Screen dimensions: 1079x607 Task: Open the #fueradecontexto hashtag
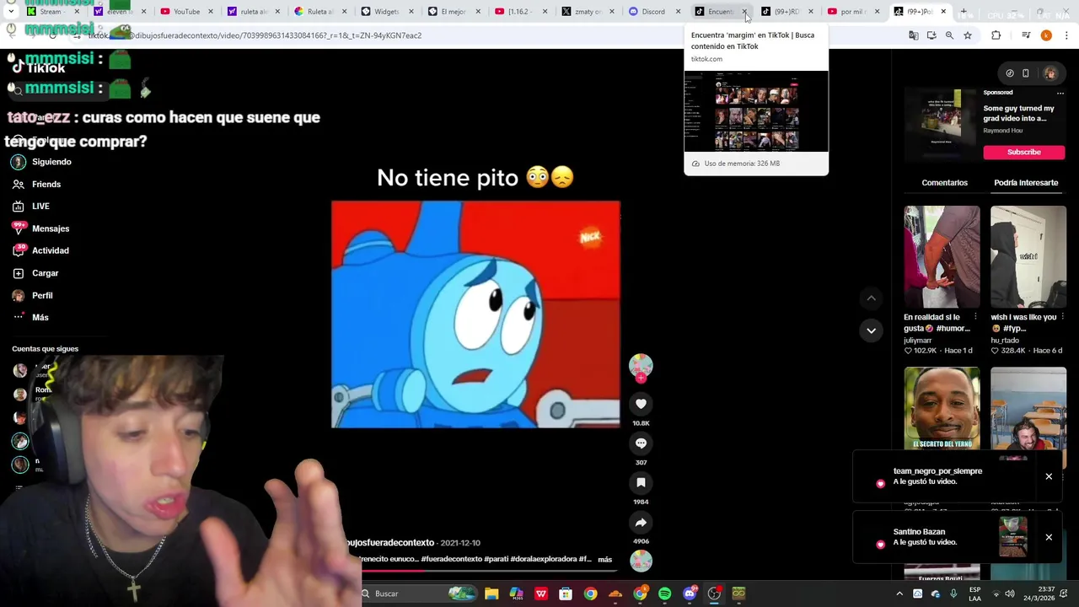[452, 559]
